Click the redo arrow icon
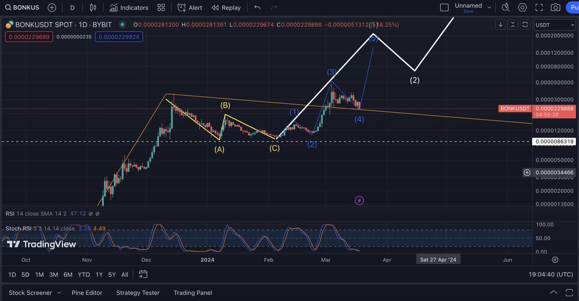Screen dimensions: 579x301 274,8
